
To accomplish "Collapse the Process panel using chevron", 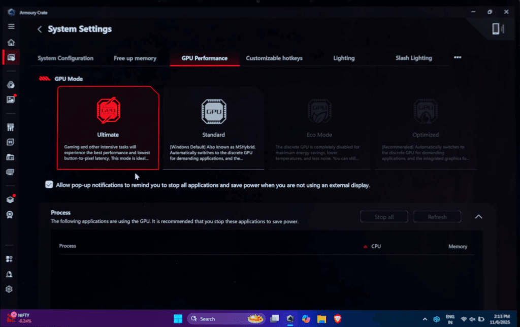I will point(478,217).
